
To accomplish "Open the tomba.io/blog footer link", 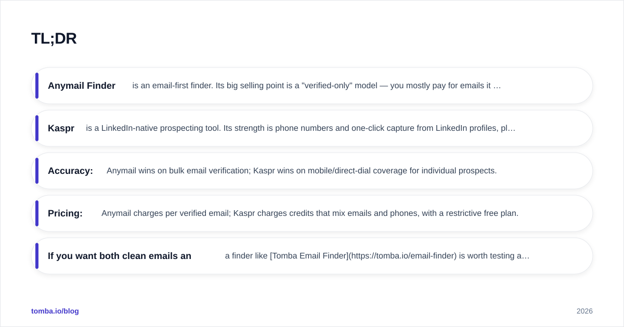I will [x=55, y=311].
